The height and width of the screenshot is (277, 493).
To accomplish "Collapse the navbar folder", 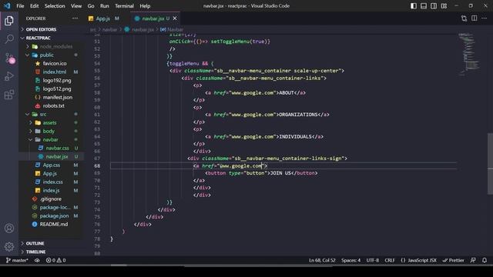I will tap(50, 140).
